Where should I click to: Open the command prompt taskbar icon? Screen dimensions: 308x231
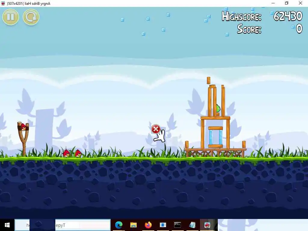(x=177, y=225)
